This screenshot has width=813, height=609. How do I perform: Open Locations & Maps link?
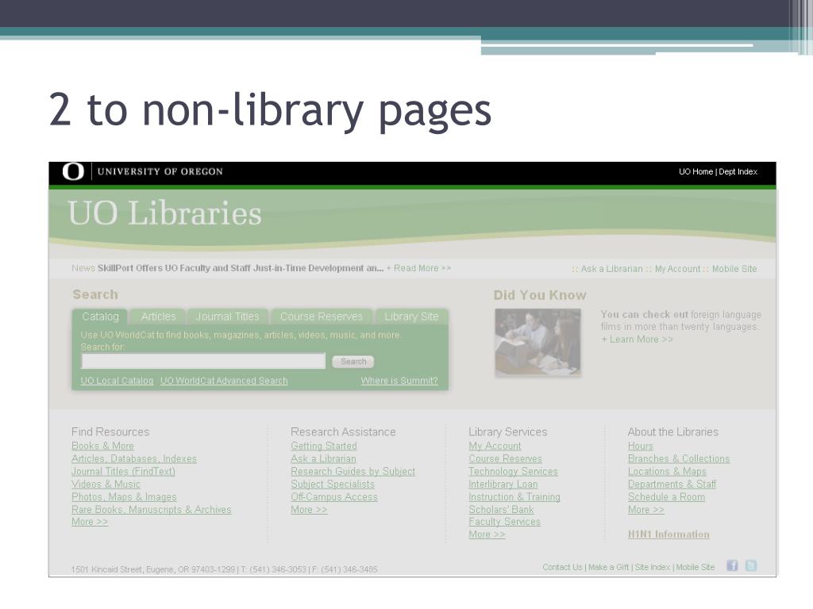tap(667, 471)
